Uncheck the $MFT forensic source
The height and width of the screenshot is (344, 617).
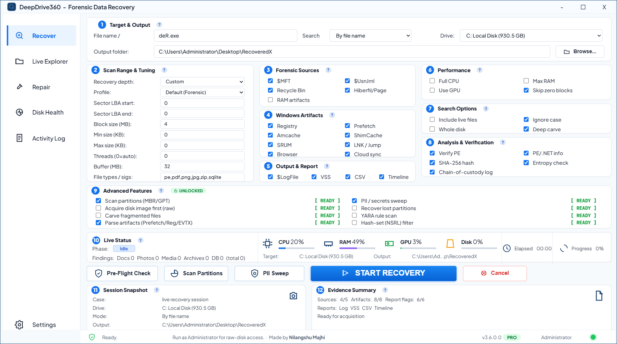270,81
